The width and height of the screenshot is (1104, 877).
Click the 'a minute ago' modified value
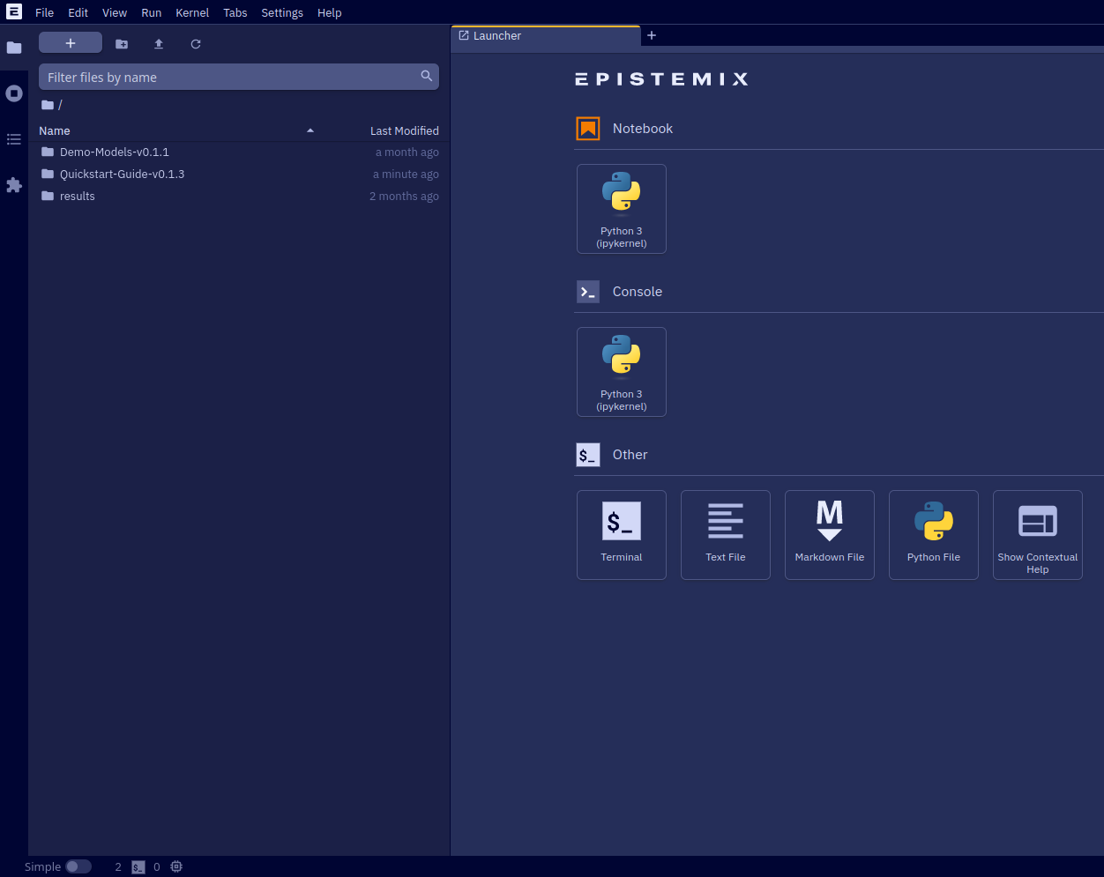[x=406, y=175]
